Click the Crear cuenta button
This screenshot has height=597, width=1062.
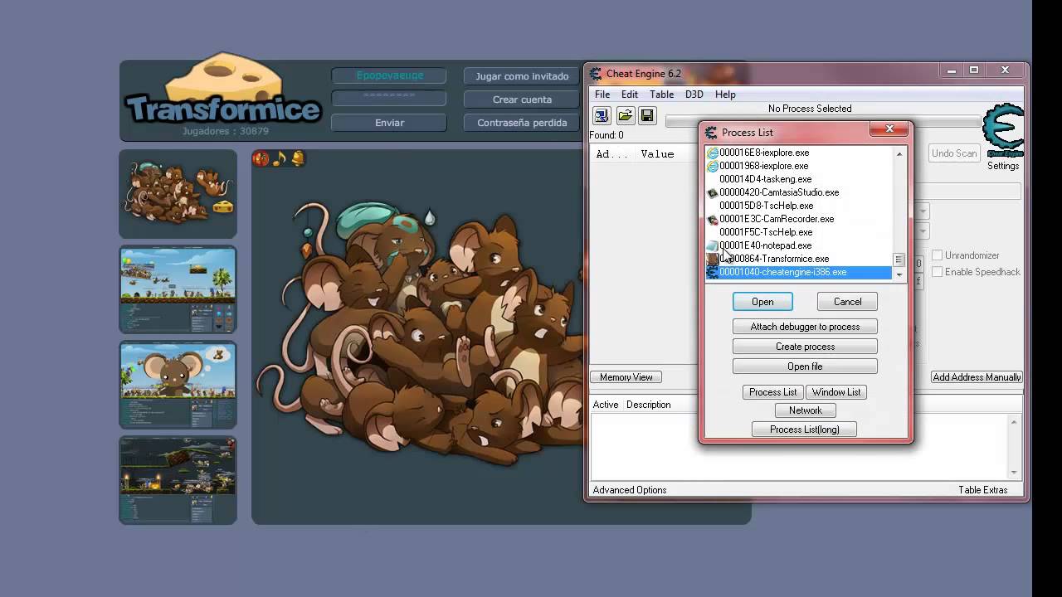coord(522,99)
